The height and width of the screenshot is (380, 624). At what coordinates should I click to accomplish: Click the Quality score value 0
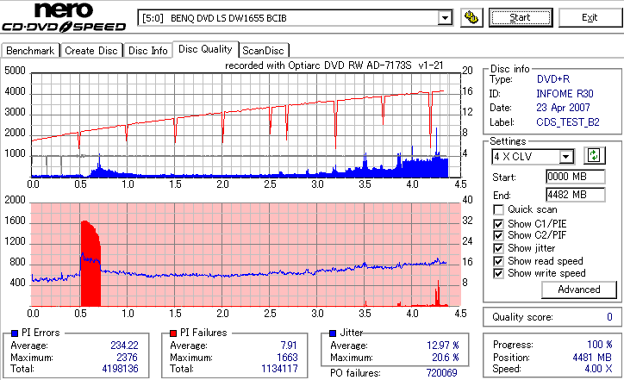[x=609, y=317]
